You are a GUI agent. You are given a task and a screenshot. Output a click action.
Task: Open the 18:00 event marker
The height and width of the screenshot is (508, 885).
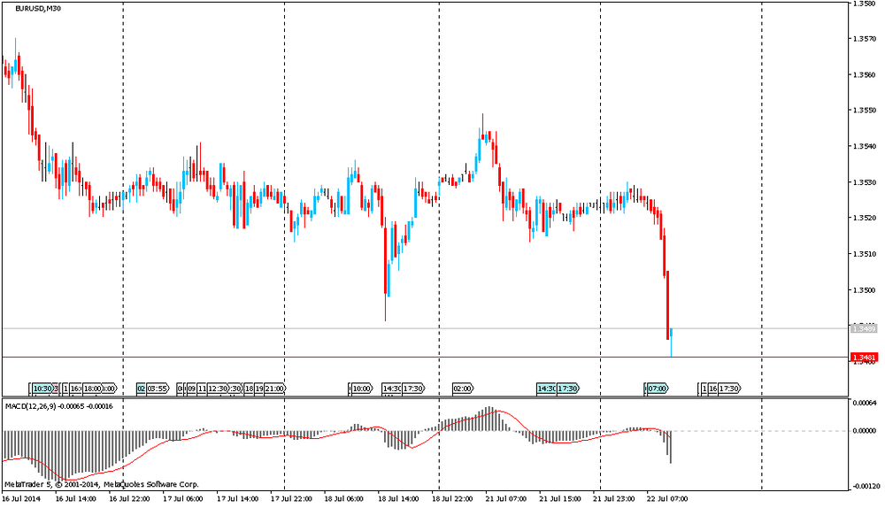(x=91, y=389)
